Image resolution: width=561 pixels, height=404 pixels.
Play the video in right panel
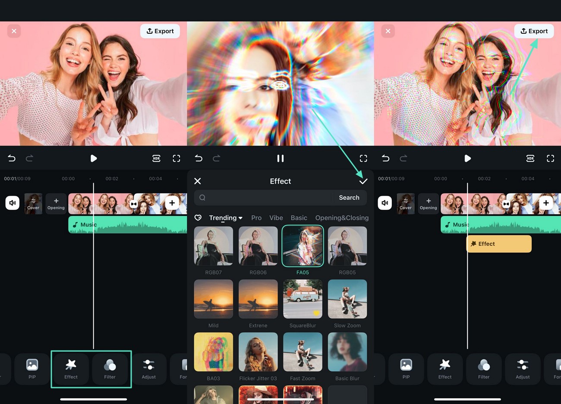point(467,158)
